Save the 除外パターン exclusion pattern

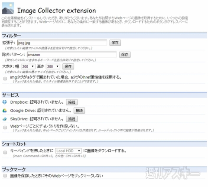click(125, 55)
